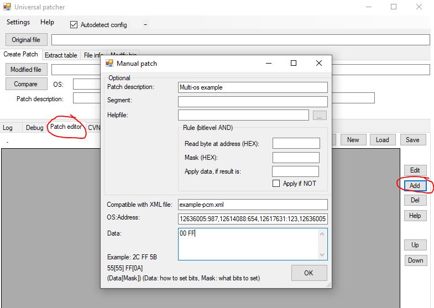Browse for Helpfile with ellipsis button

pos(320,116)
